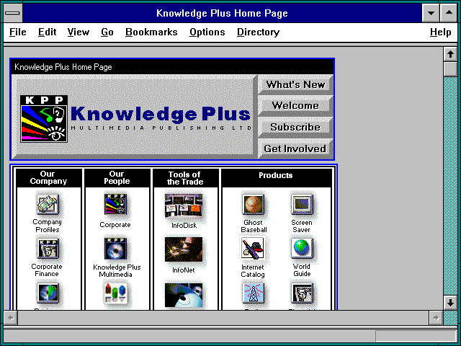
Task: Open the window control menu box
Action: click(13, 13)
